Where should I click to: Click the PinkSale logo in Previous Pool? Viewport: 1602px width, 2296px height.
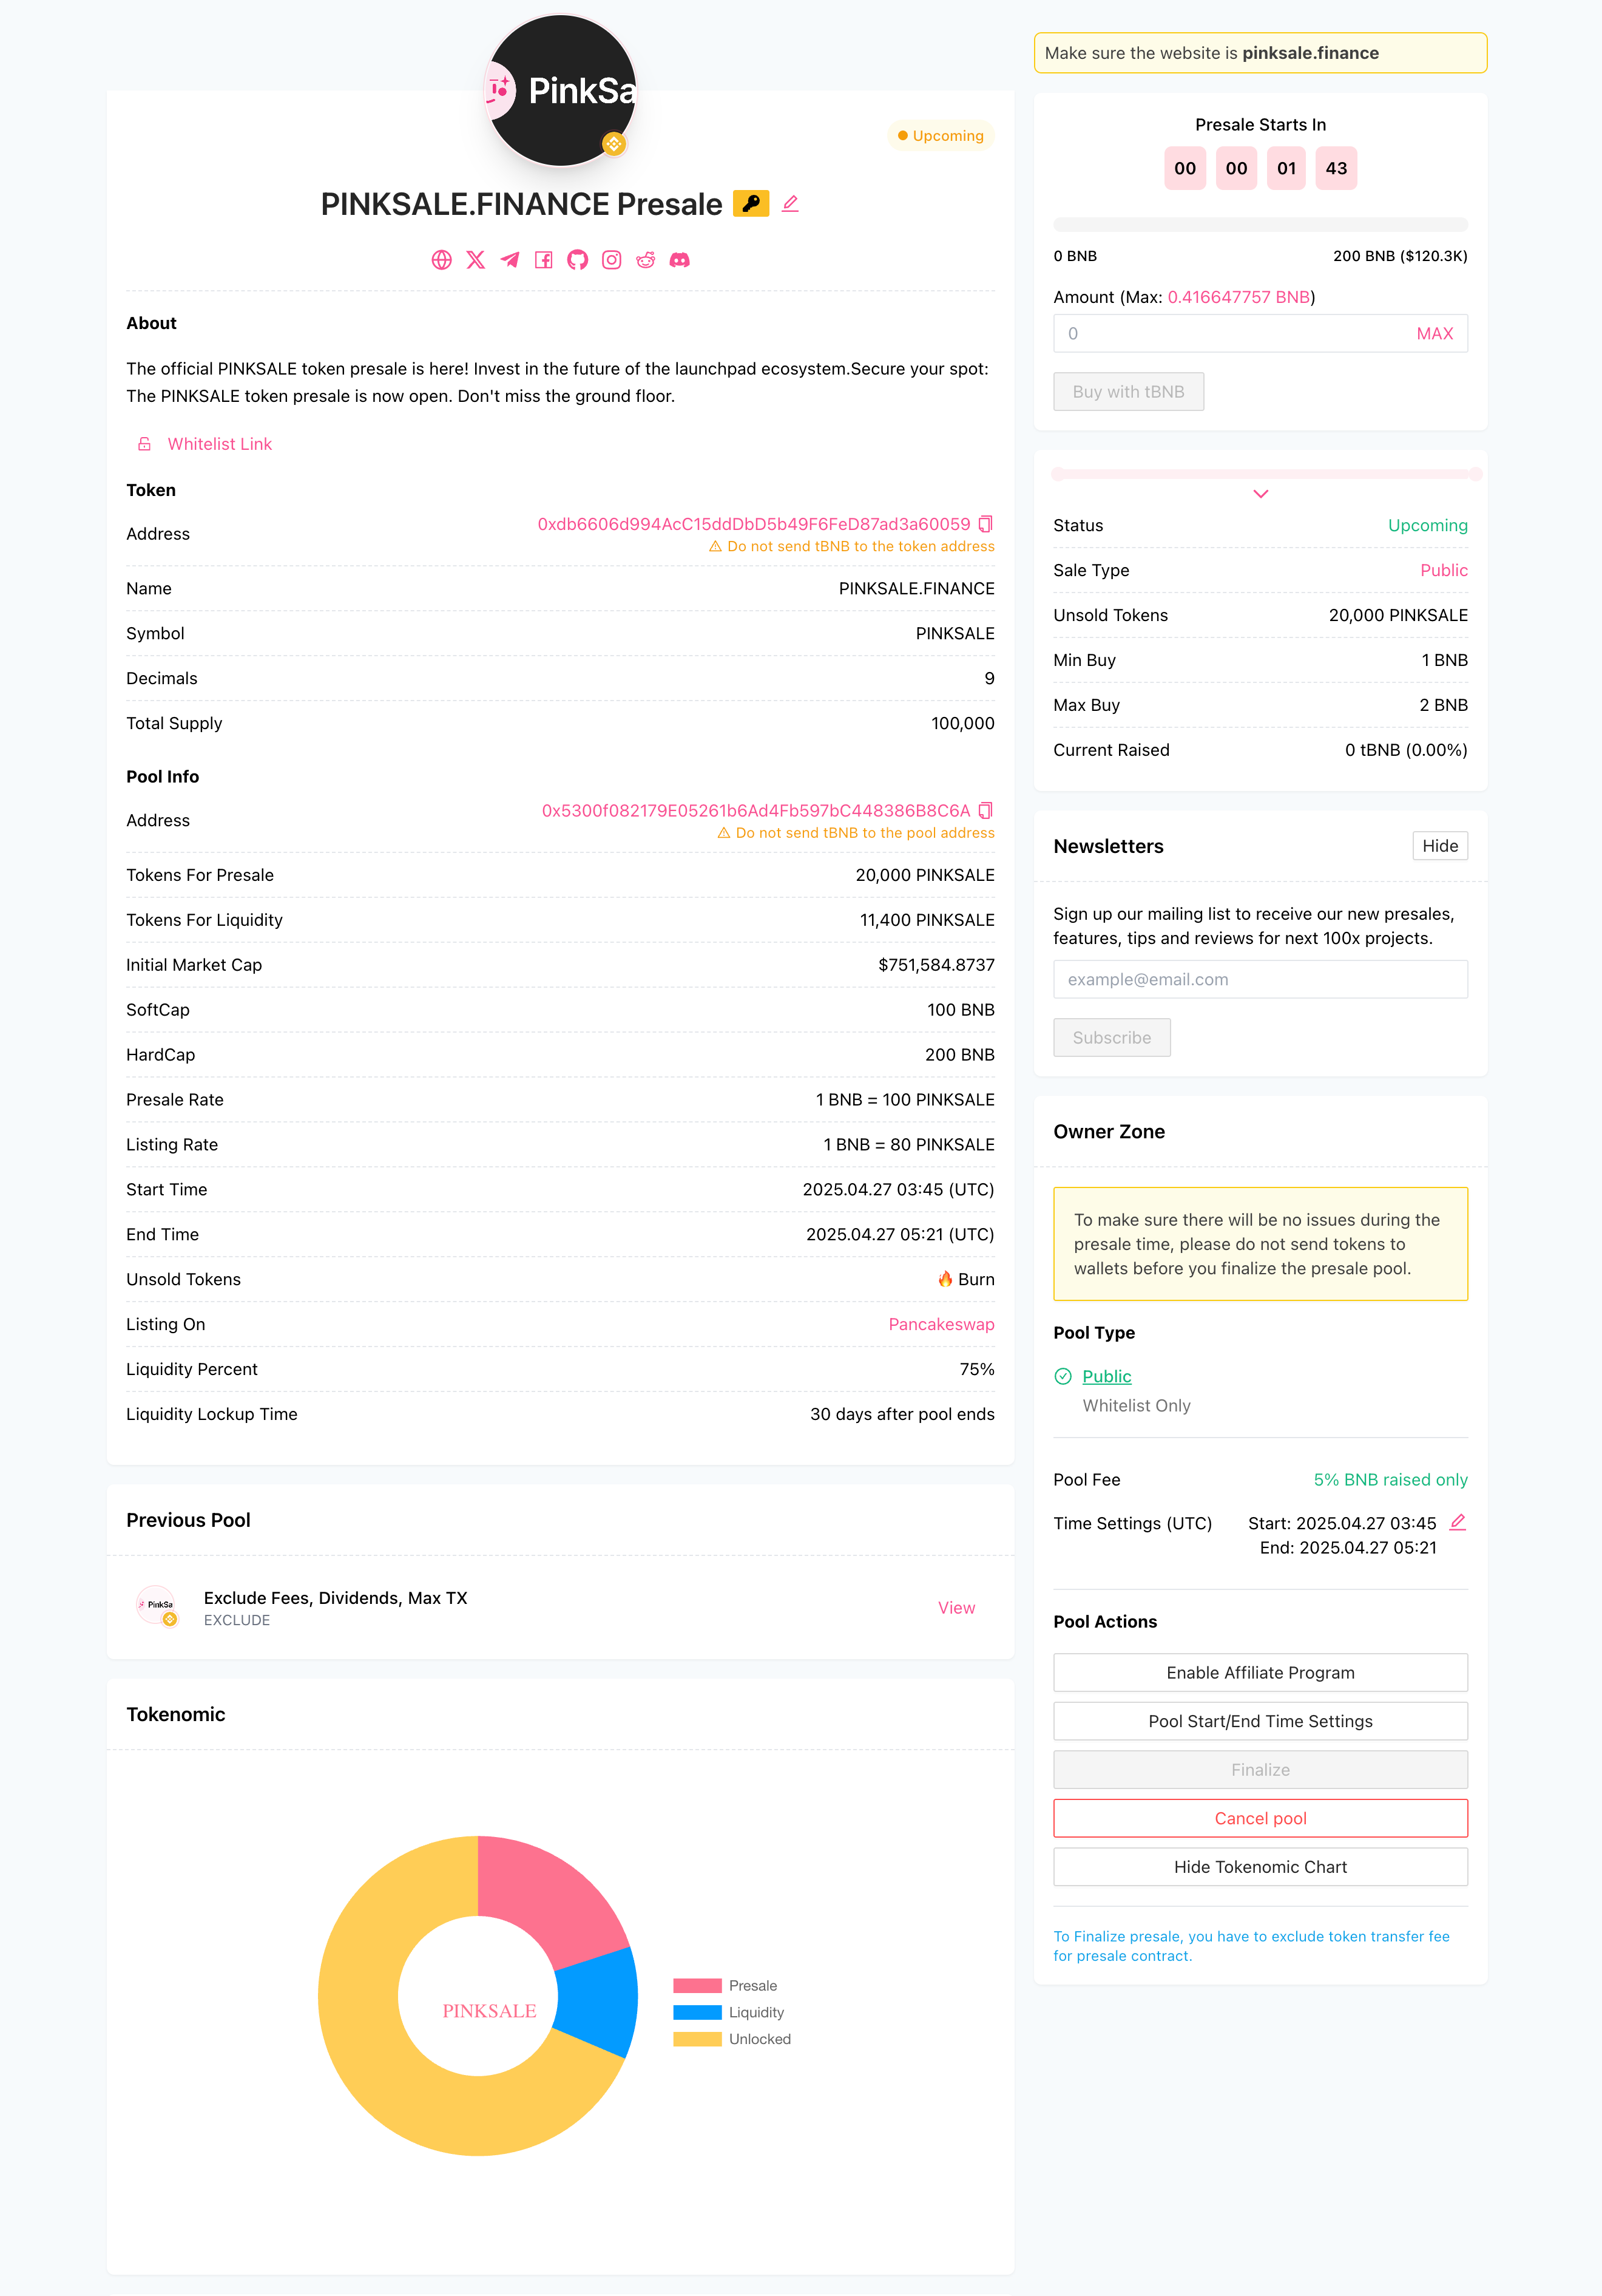click(x=157, y=1606)
